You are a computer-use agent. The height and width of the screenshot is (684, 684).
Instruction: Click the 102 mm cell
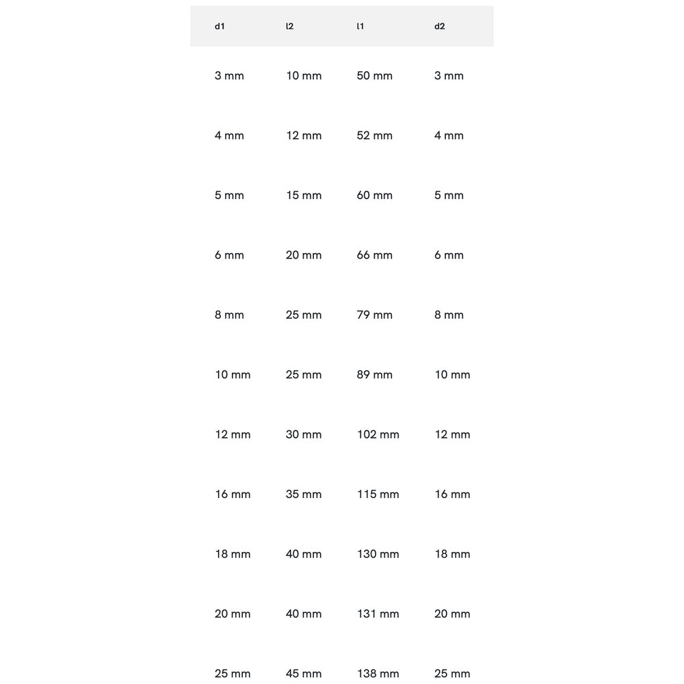tap(378, 435)
